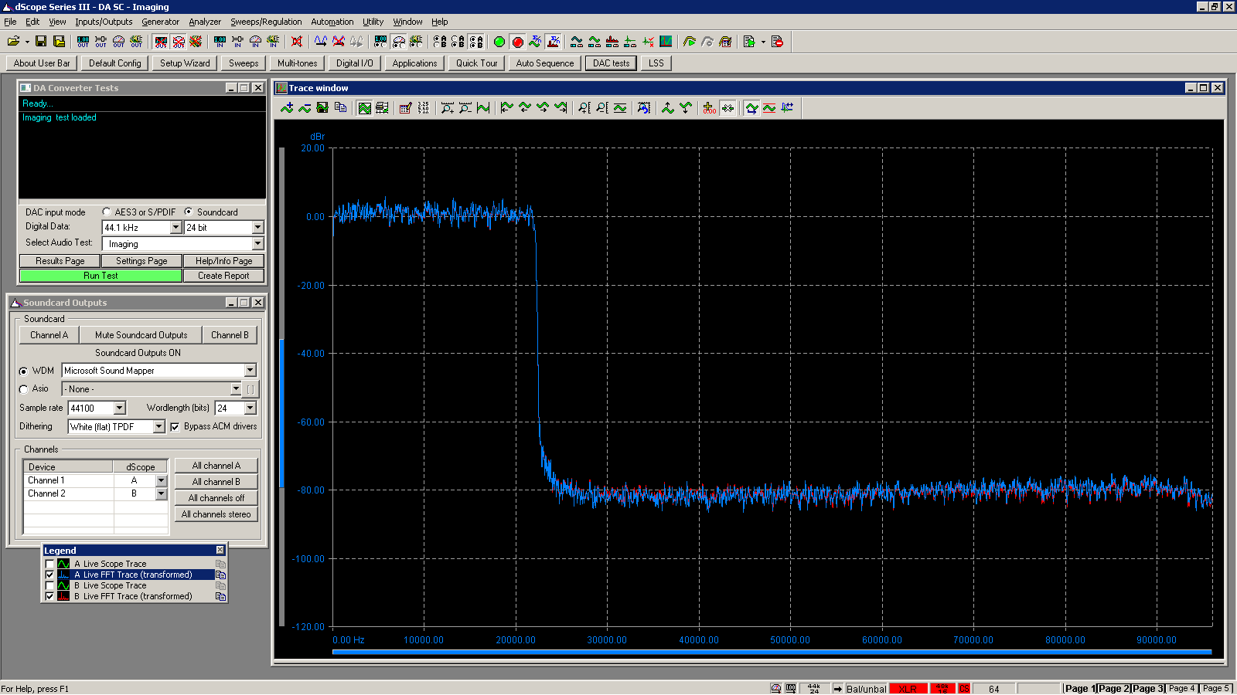
Task: Select Soundcard DAC input mode
Action: coord(189,212)
